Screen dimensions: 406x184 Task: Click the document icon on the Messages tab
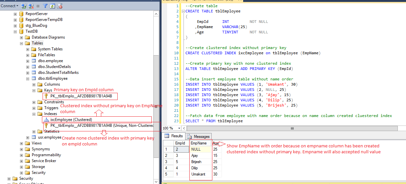coord(190,136)
